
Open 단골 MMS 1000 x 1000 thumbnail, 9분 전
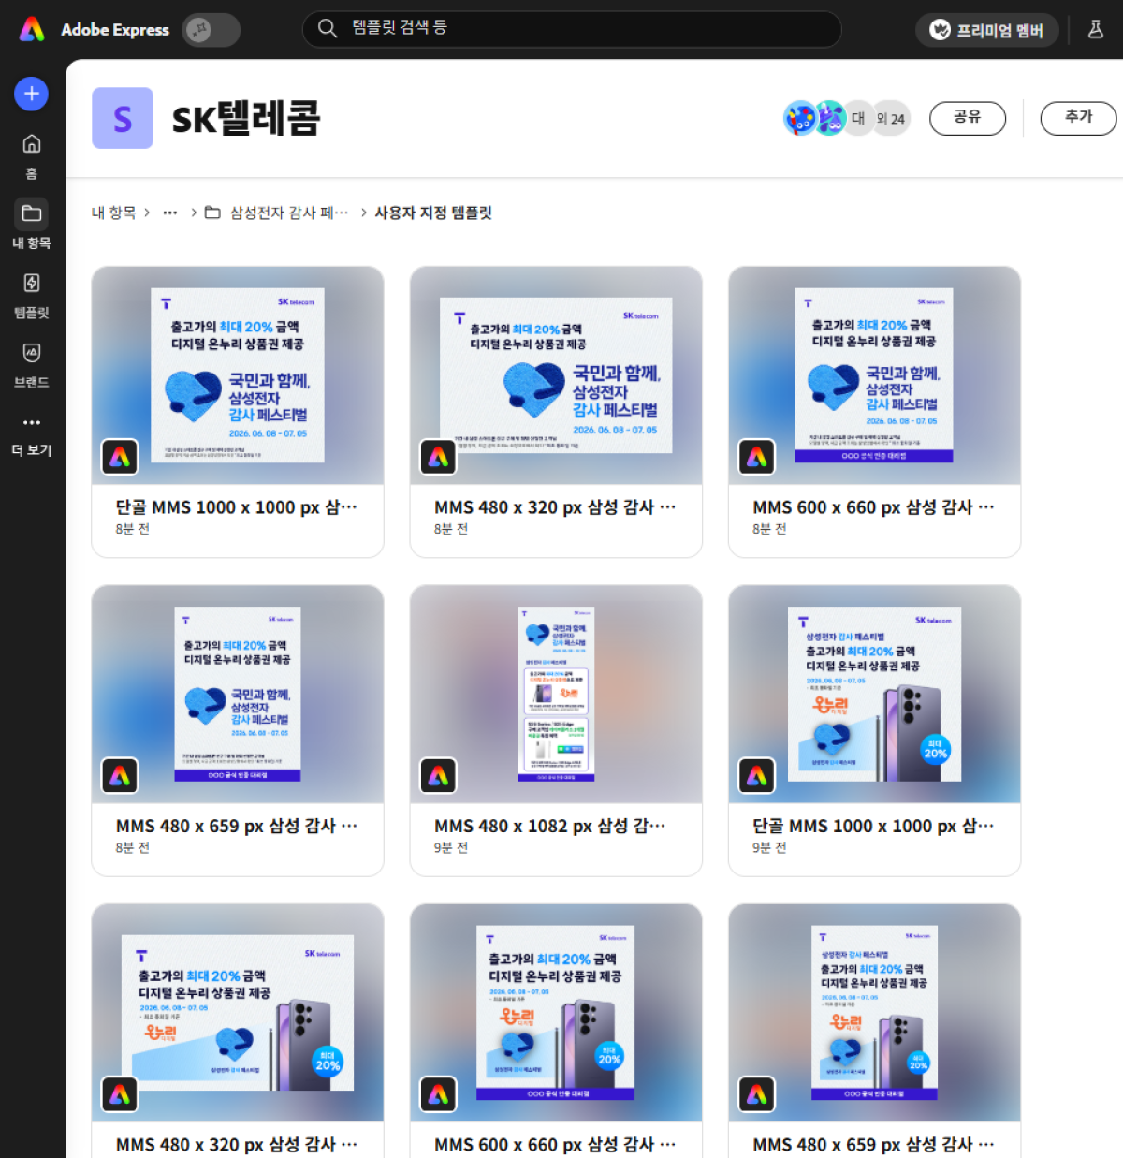(874, 694)
